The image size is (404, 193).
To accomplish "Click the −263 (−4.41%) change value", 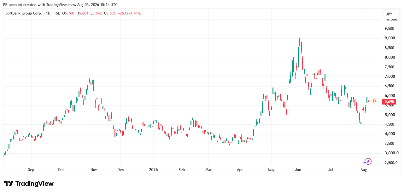I will click(x=130, y=13).
